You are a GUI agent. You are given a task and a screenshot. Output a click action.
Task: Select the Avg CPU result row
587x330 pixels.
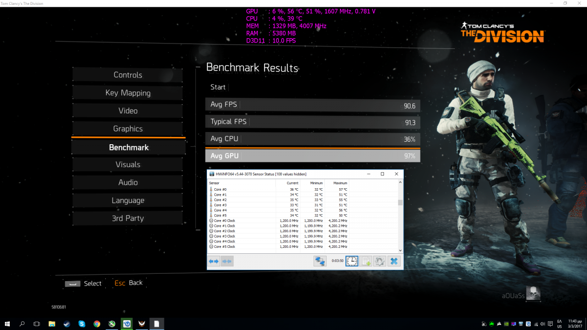coord(313,139)
